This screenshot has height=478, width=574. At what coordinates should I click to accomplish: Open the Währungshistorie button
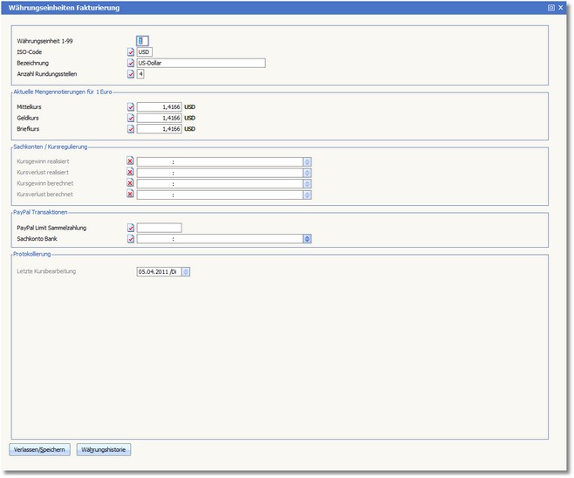pos(104,450)
